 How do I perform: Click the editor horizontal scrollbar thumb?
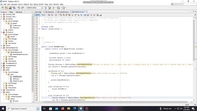(115, 102)
